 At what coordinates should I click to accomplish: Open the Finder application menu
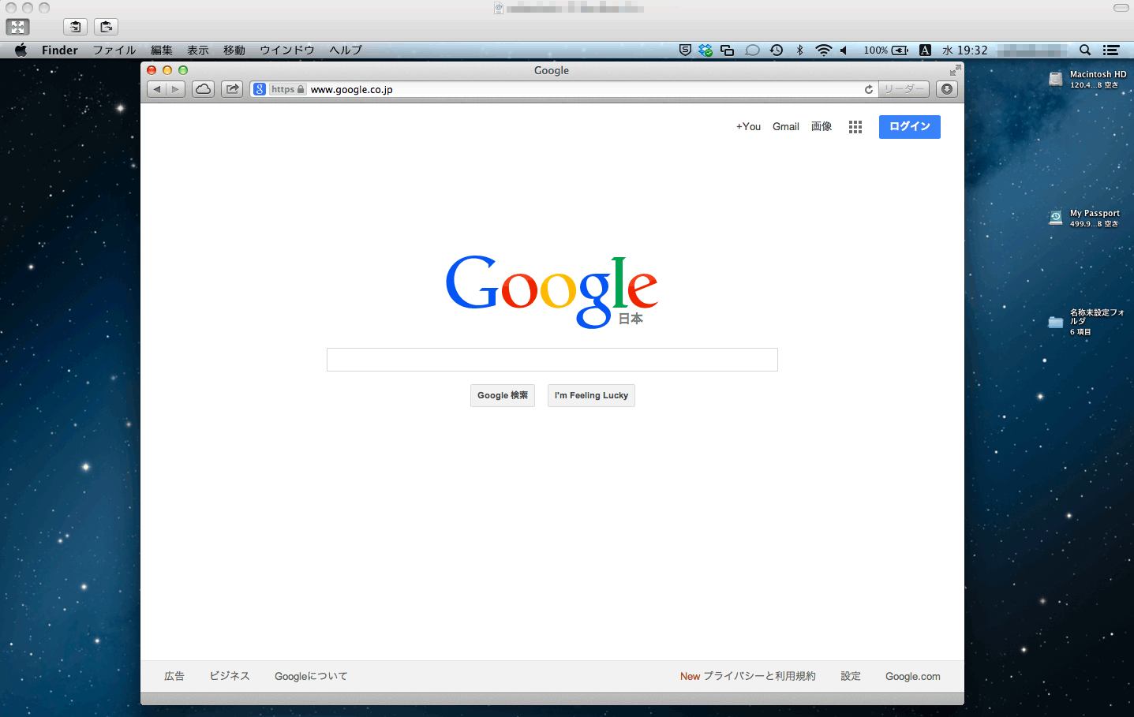(60, 50)
